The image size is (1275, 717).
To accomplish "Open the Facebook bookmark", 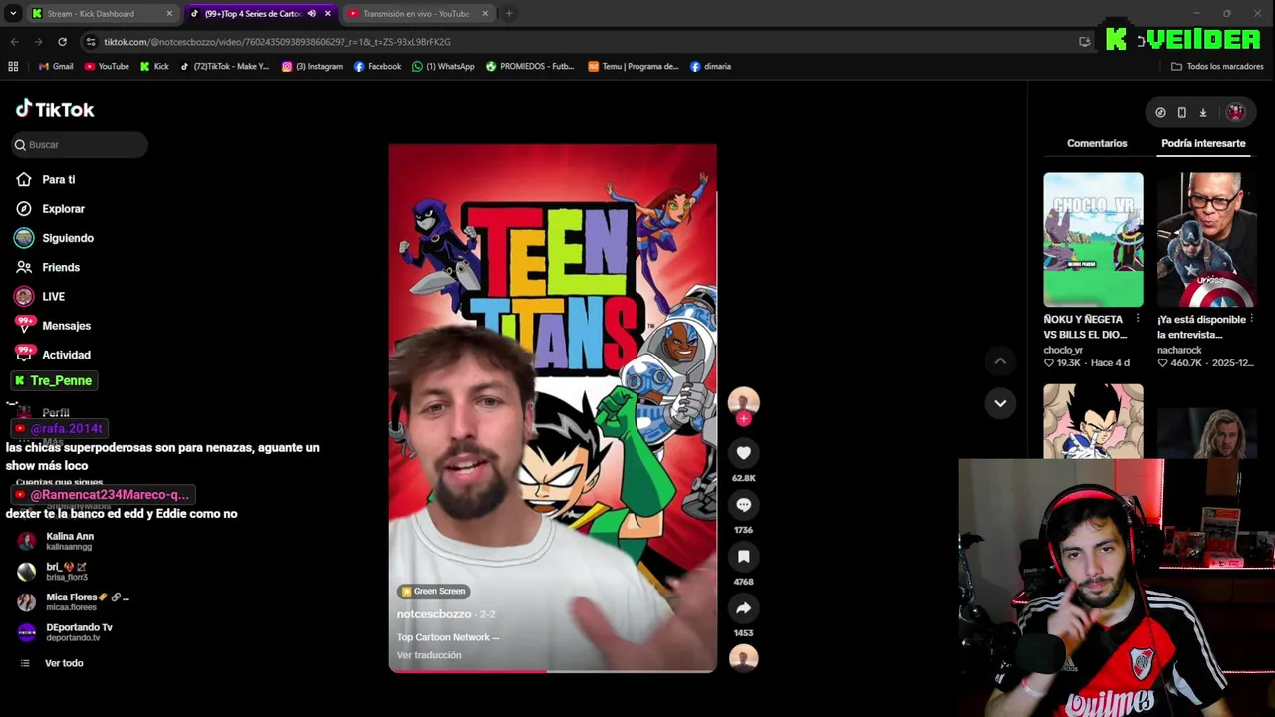I will [x=378, y=67].
